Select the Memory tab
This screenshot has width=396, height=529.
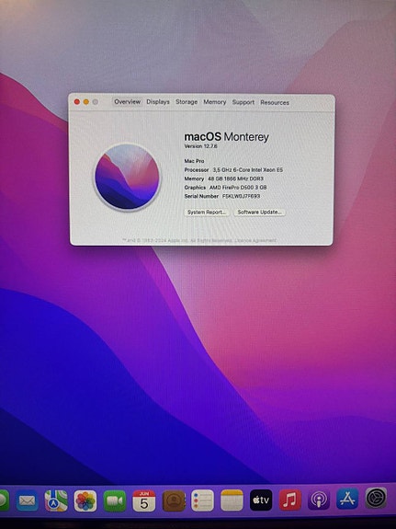point(215,102)
